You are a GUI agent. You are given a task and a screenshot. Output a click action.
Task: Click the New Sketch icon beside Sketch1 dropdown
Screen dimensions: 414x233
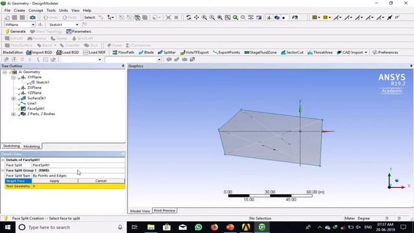85,25
